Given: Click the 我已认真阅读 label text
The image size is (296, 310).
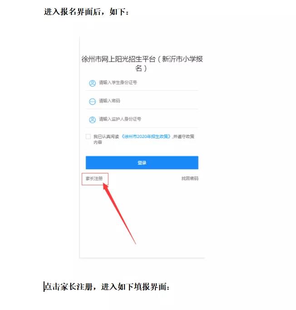Looking at the screenshot, I should (106, 137).
